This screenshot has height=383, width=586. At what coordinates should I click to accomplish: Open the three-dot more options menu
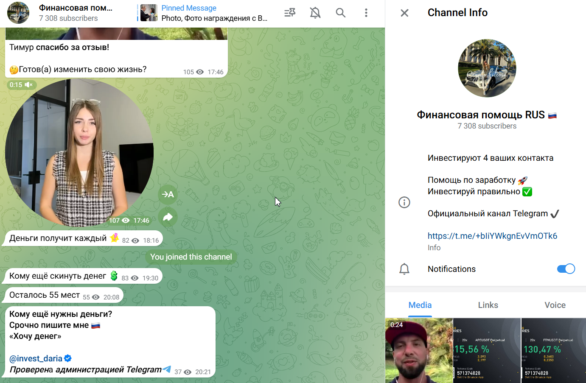point(366,13)
